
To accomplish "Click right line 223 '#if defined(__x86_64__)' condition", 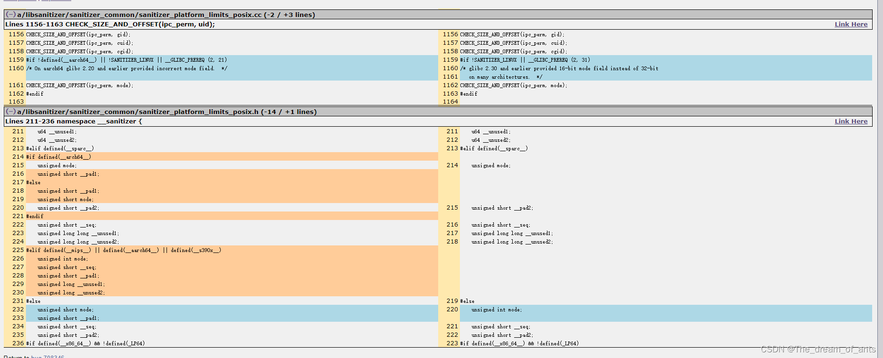I will (519, 343).
